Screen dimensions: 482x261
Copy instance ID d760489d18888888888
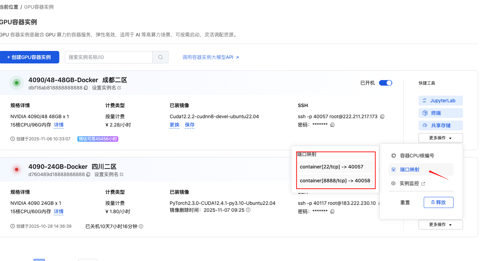pos(88,174)
